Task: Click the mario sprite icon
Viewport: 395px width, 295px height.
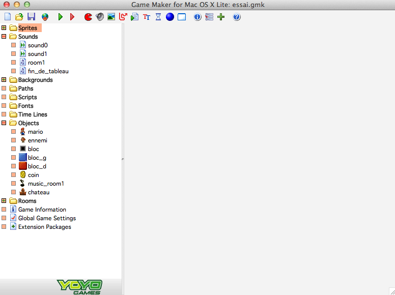Action: point(23,132)
